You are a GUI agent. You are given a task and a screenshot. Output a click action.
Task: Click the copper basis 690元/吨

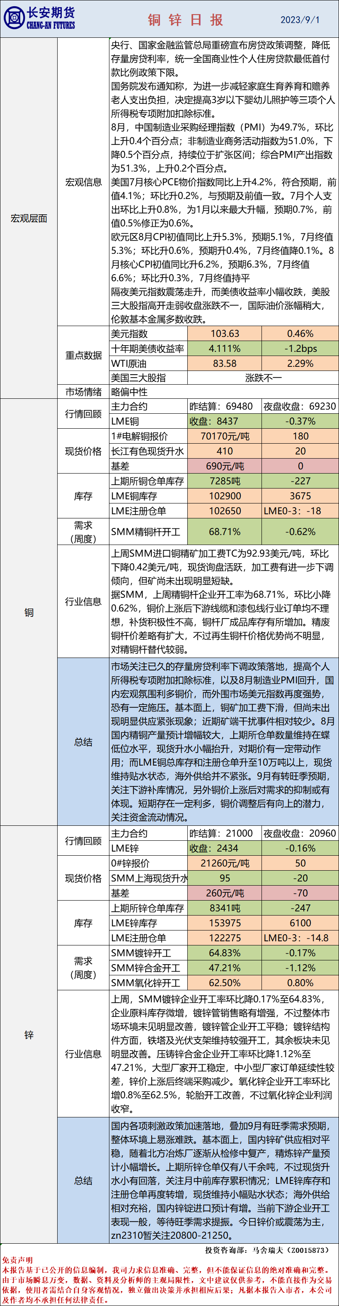click(x=225, y=466)
